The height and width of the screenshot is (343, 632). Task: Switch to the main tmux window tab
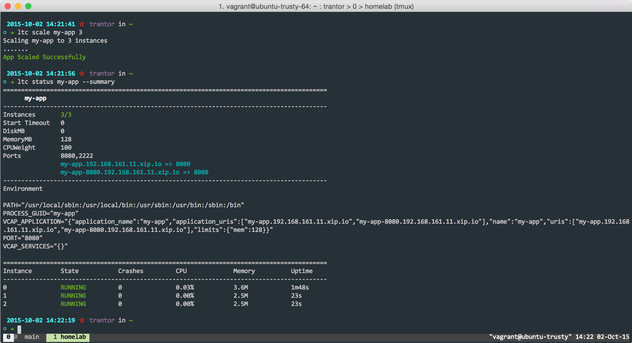point(31,337)
